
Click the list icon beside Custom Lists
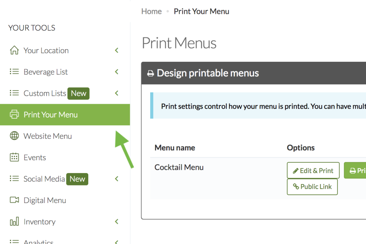[x=14, y=93]
